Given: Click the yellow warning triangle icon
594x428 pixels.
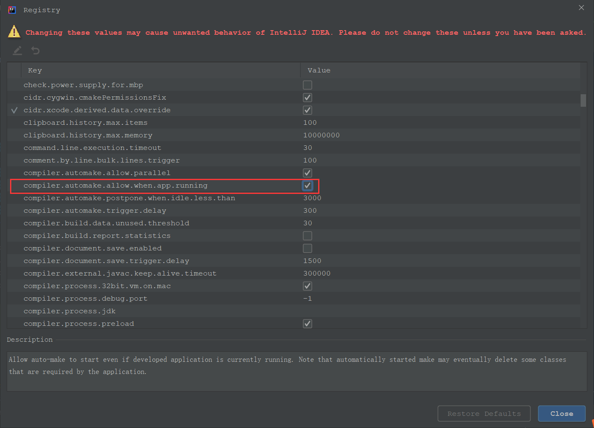Looking at the screenshot, I should click(x=14, y=32).
